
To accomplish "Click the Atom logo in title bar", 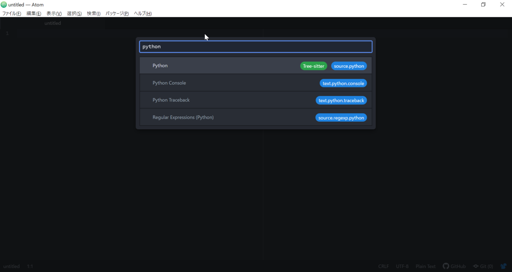I will point(4,5).
